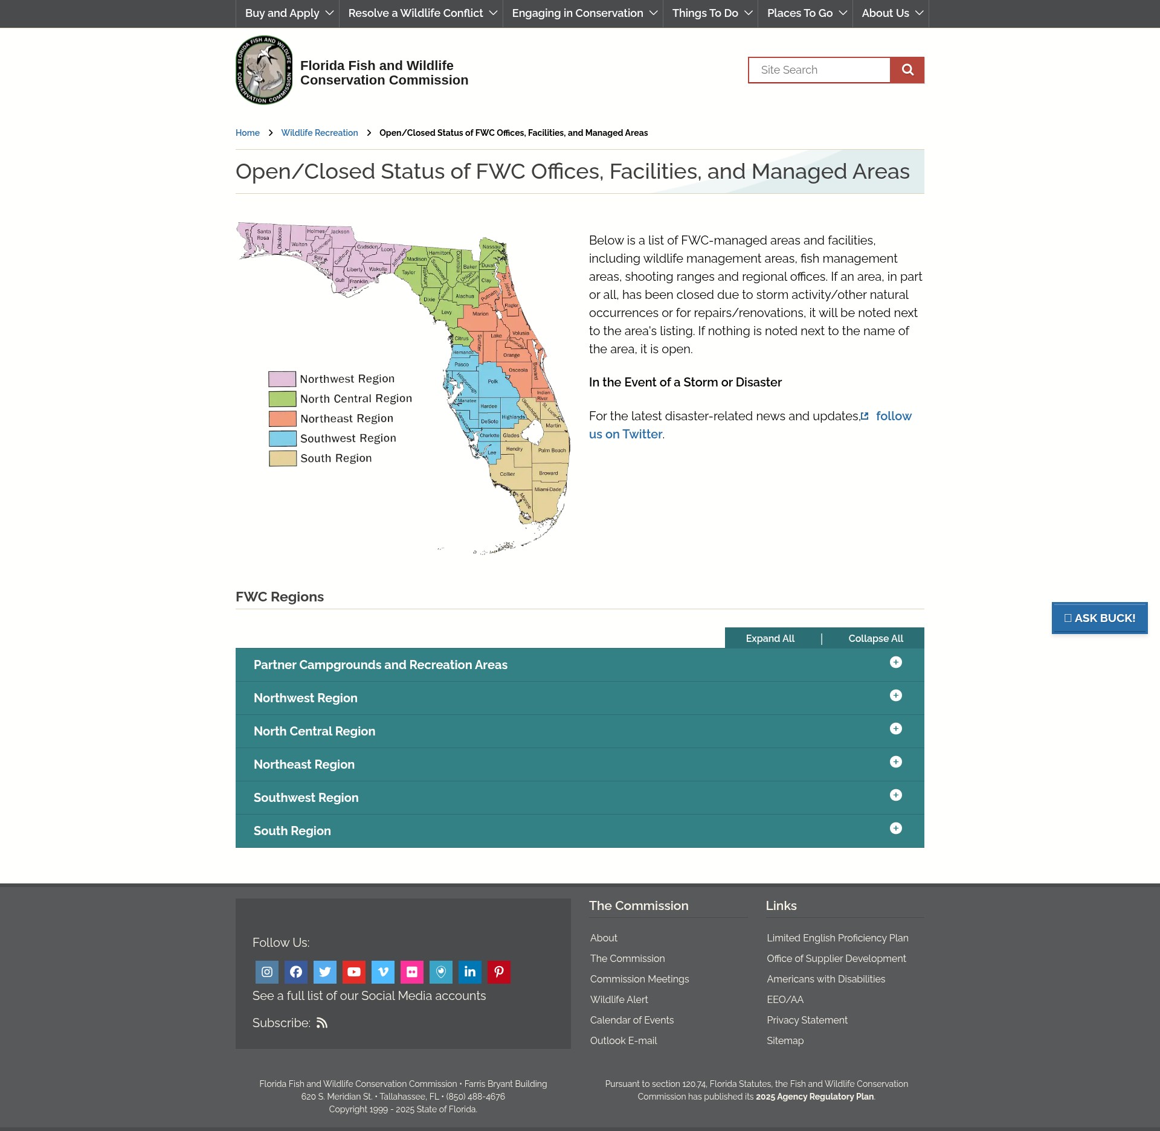The height and width of the screenshot is (1131, 1160).
Task: Open the Wildlife Alert footer link
Action: pos(619,999)
